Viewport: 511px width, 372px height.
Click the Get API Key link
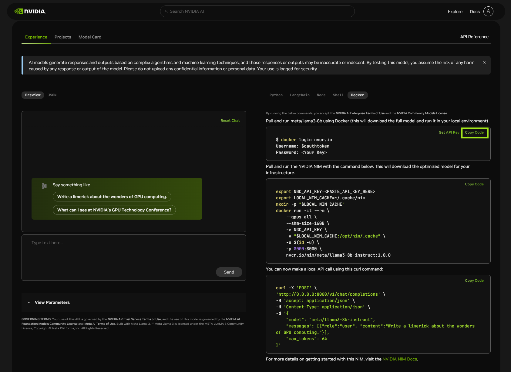click(449, 132)
